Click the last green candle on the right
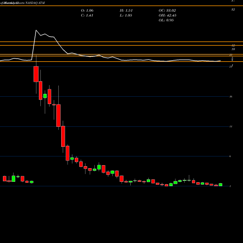The width and height of the screenshot is (243, 243). tap(221, 185)
